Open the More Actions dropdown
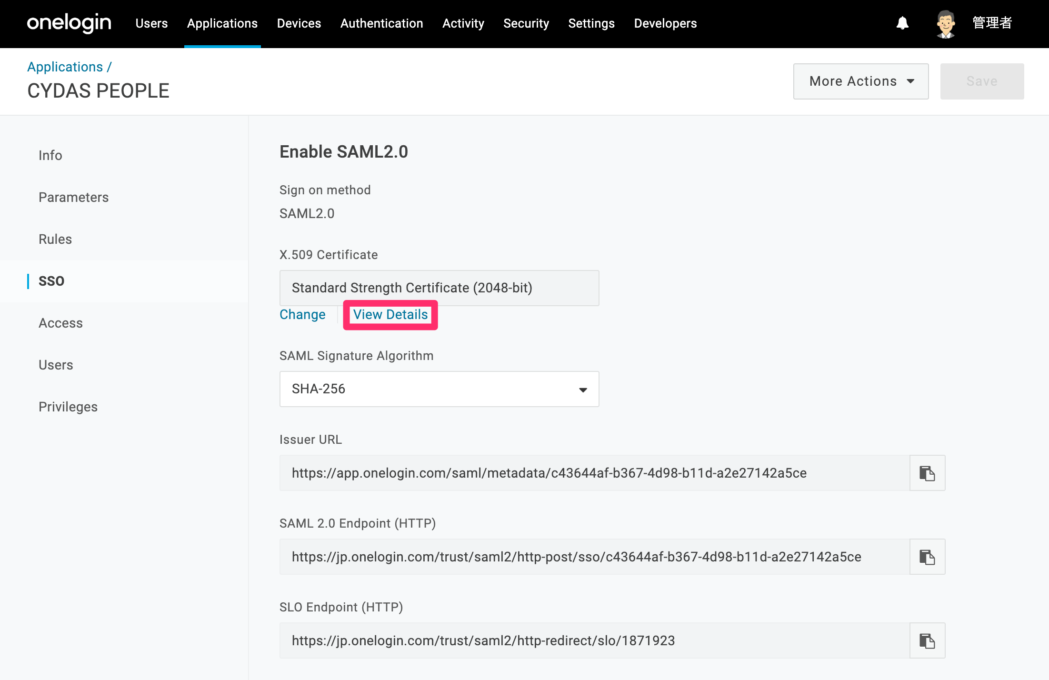 click(861, 81)
